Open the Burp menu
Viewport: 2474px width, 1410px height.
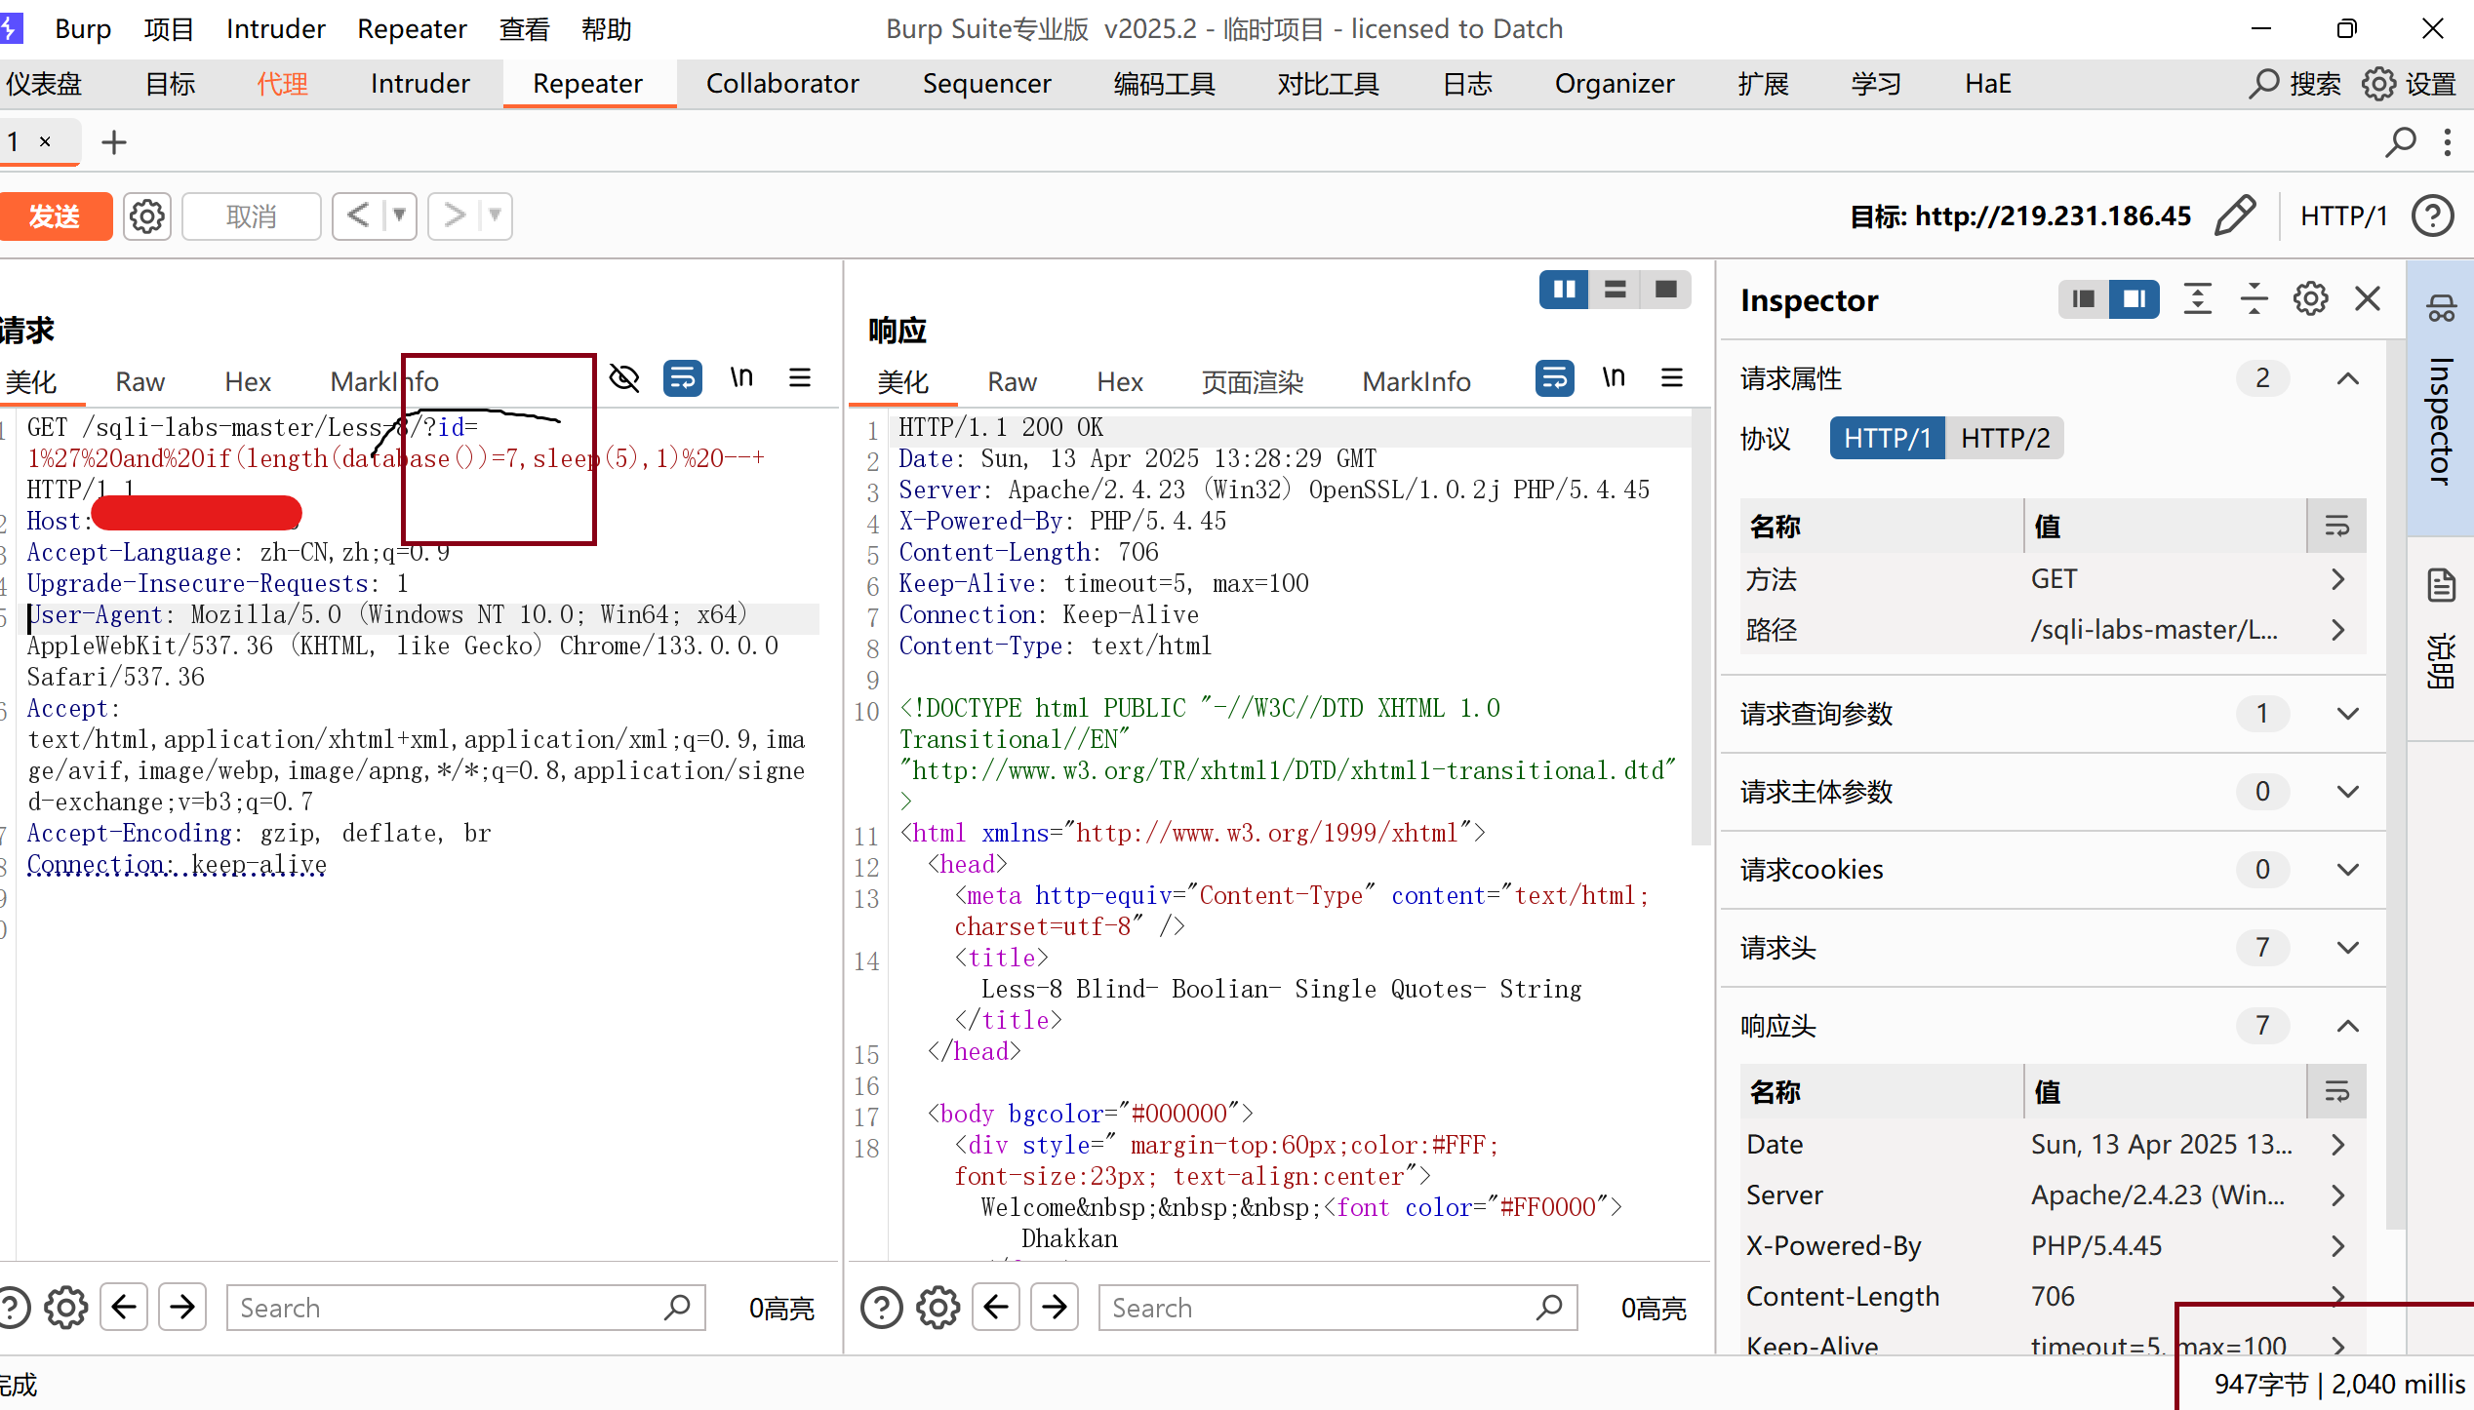point(83,29)
